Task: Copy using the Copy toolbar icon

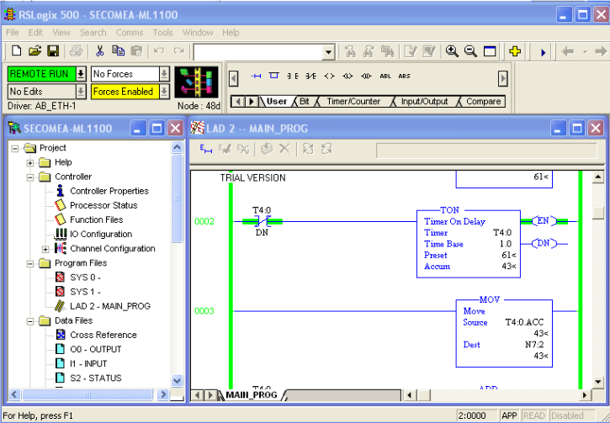Action: pyautogui.click(x=118, y=51)
